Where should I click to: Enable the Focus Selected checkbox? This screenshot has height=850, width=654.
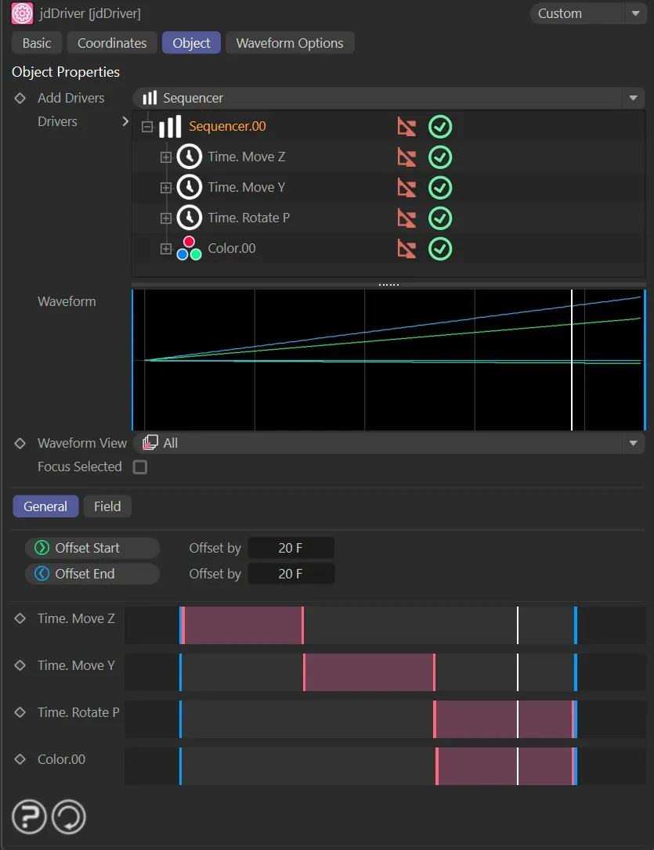(141, 466)
